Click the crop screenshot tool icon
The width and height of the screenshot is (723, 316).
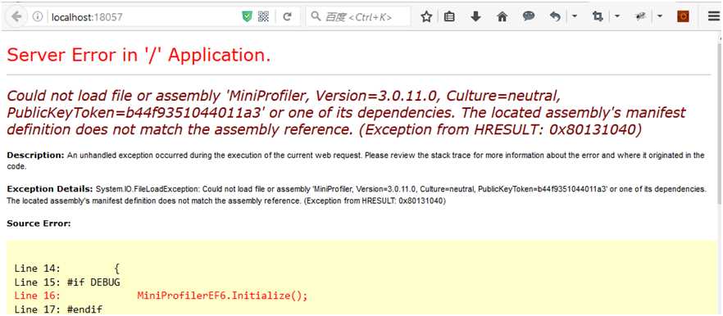pos(598,17)
